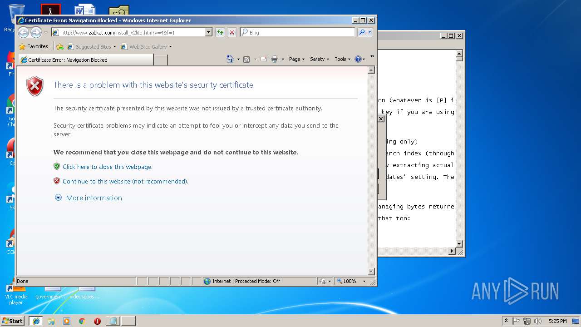Click Internet Explorer taskbar icon
Image resolution: width=581 pixels, height=327 pixels.
tap(36, 321)
